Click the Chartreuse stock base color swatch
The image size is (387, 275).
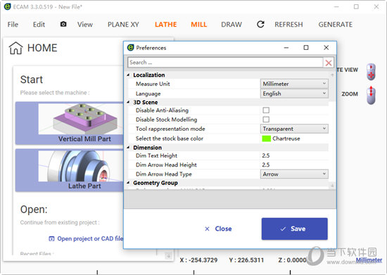point(266,139)
